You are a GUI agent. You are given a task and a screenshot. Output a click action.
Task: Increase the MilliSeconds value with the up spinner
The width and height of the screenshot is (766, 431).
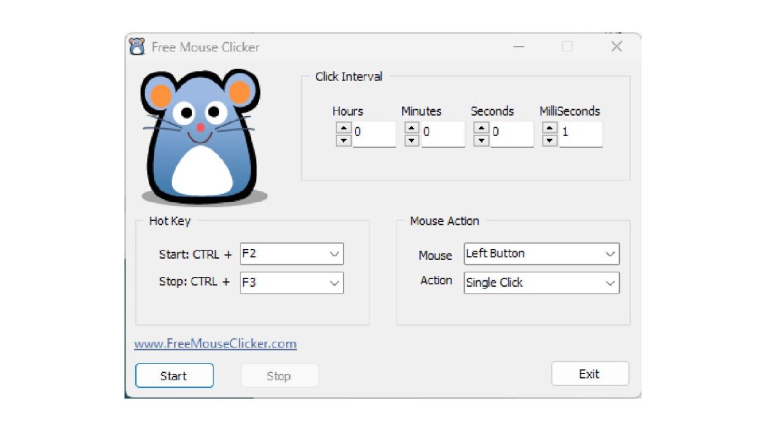550,128
